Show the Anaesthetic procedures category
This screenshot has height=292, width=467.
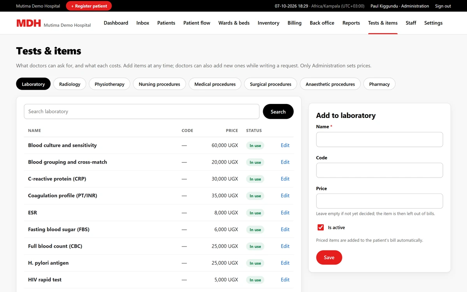tap(330, 84)
